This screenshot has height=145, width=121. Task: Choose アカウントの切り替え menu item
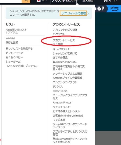click(x=65, y=30)
